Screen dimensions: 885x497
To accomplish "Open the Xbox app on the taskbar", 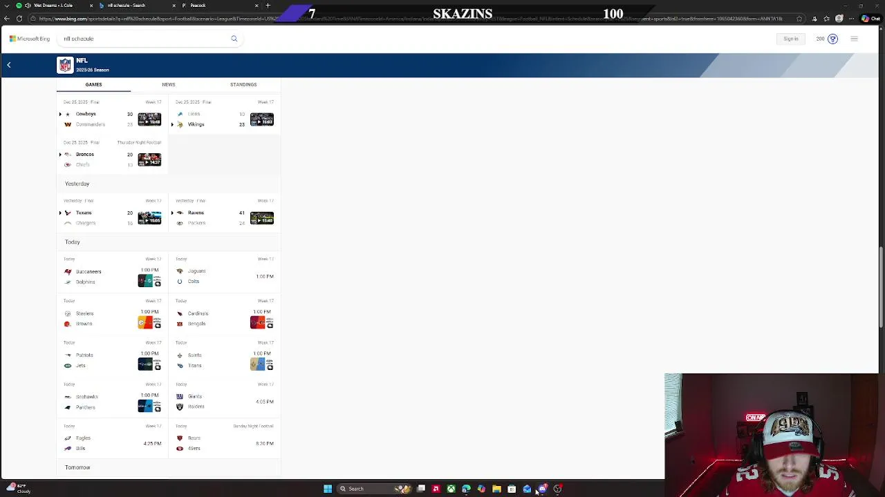I will (x=451, y=489).
